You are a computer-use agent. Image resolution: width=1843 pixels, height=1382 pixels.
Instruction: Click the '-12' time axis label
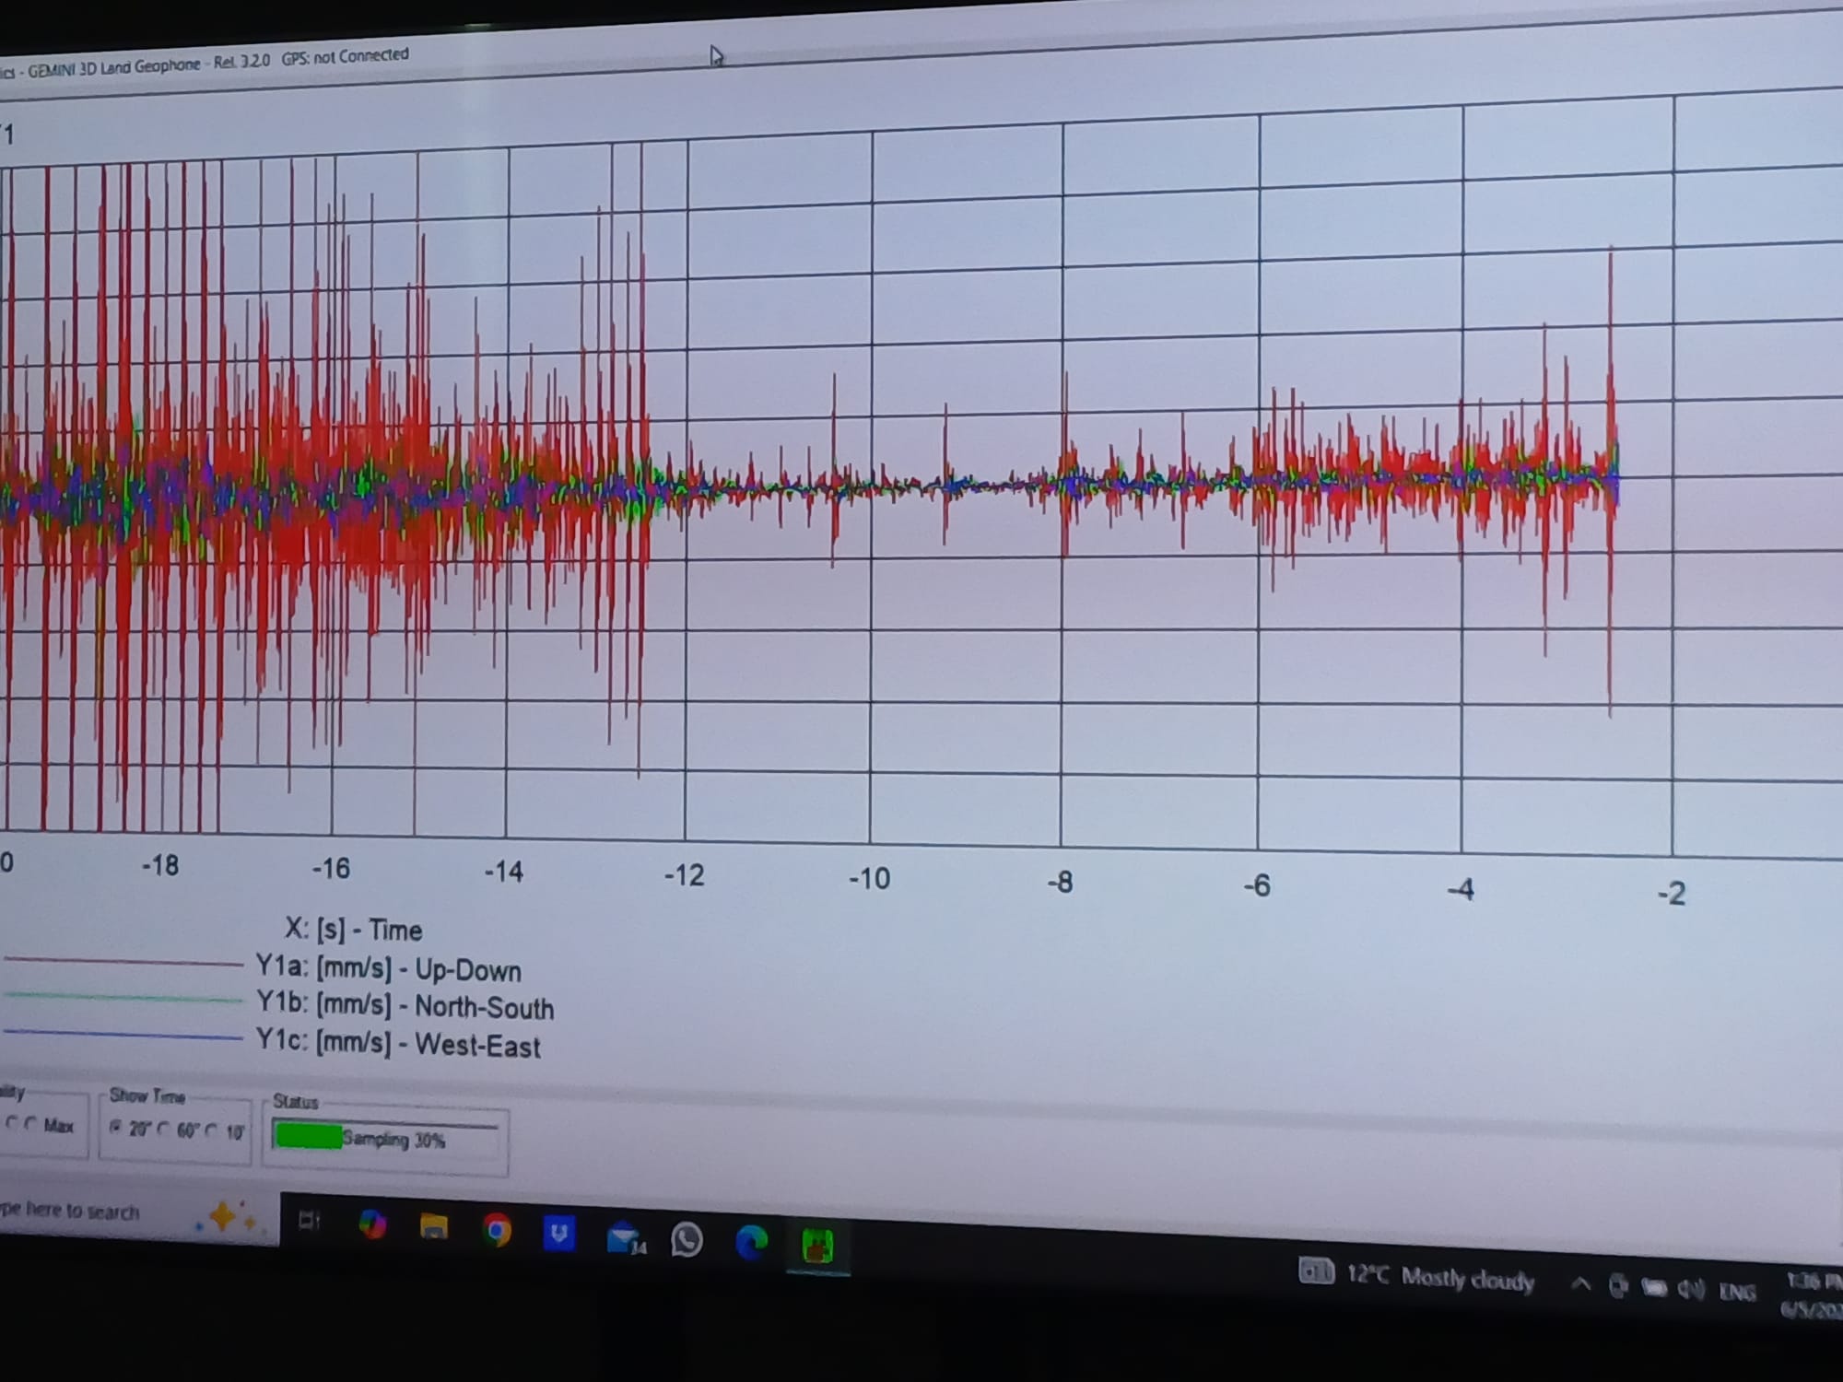[x=685, y=874]
